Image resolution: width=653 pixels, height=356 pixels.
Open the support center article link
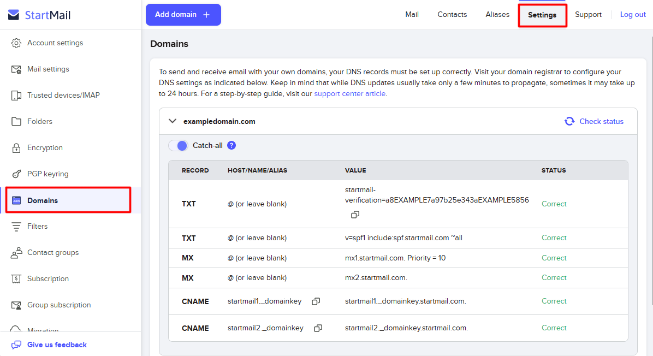350,94
